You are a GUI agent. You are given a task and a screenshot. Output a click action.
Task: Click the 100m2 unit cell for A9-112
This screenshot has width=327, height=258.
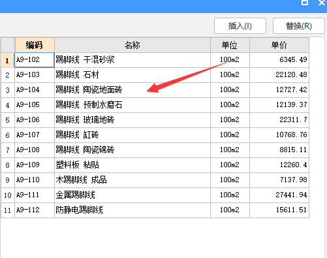[x=230, y=210]
